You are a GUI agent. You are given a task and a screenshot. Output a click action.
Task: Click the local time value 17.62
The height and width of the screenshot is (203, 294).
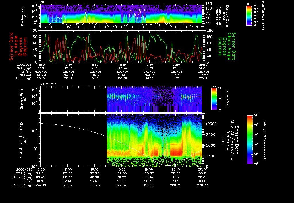(67, 181)
